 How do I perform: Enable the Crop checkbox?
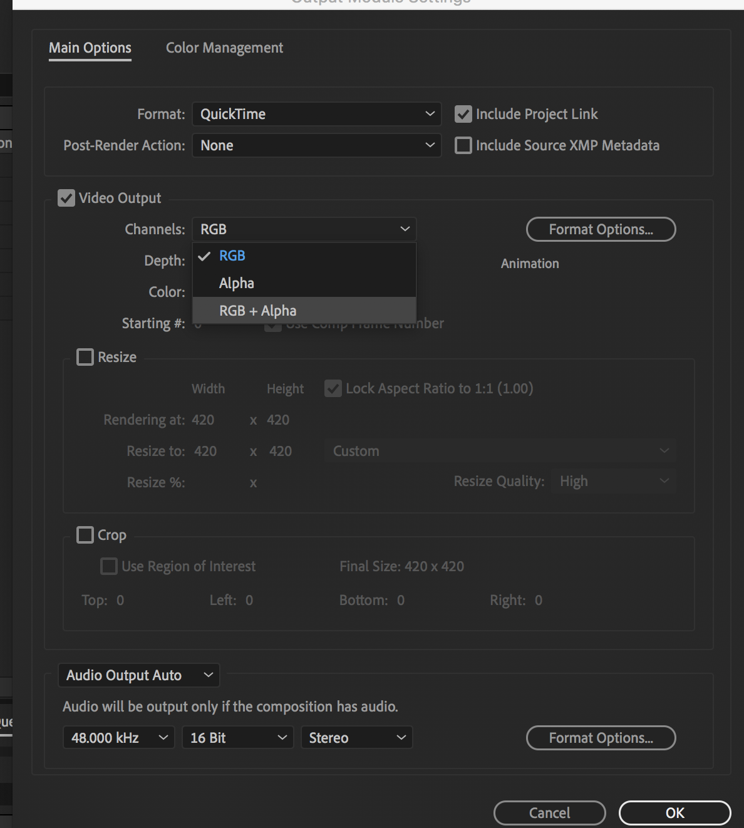[85, 535]
